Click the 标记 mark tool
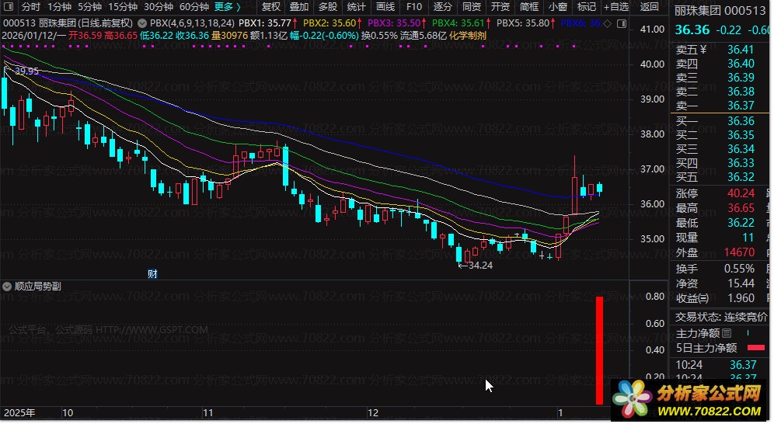 [587, 7]
